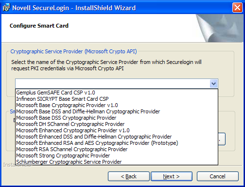
Task: Collapse the provider dropdown arrow
Action: pyautogui.click(x=213, y=84)
